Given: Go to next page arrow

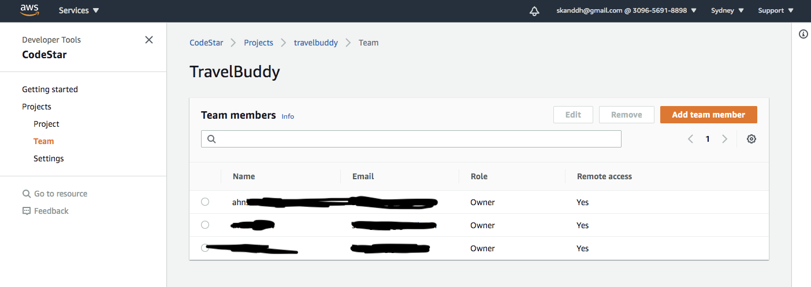Looking at the screenshot, I should [x=725, y=139].
